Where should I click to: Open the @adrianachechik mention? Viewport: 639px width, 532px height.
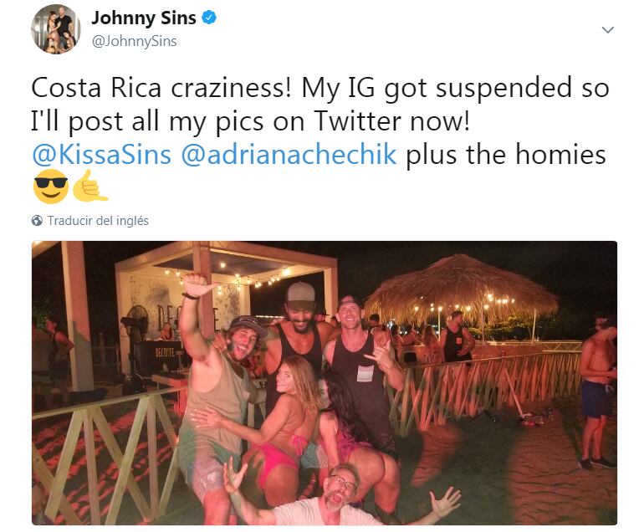[289, 155]
